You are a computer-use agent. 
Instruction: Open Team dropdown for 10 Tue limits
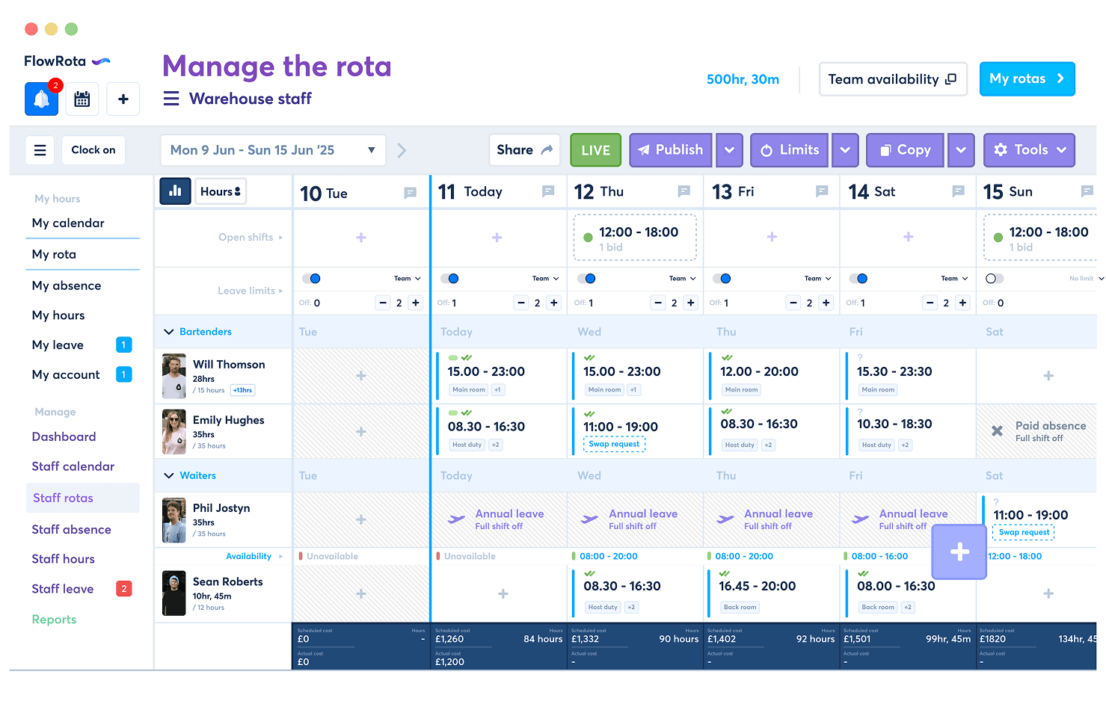point(408,279)
